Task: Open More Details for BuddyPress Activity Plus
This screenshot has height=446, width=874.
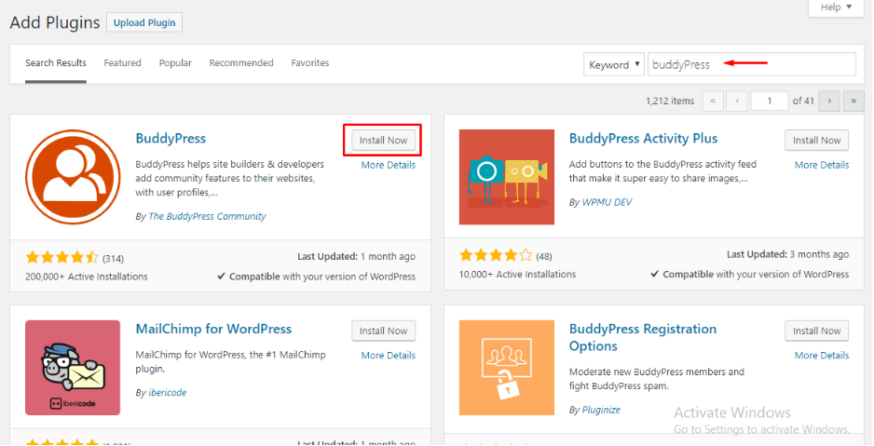Action: click(822, 165)
